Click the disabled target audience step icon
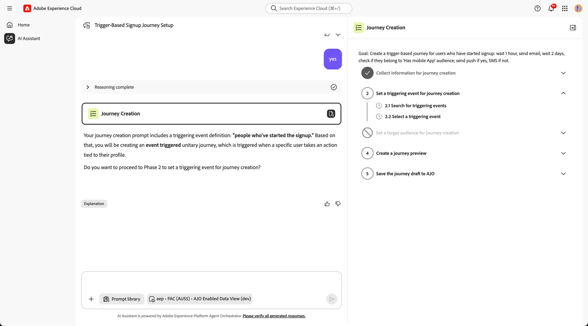This screenshot has height=326, width=588. tap(367, 133)
